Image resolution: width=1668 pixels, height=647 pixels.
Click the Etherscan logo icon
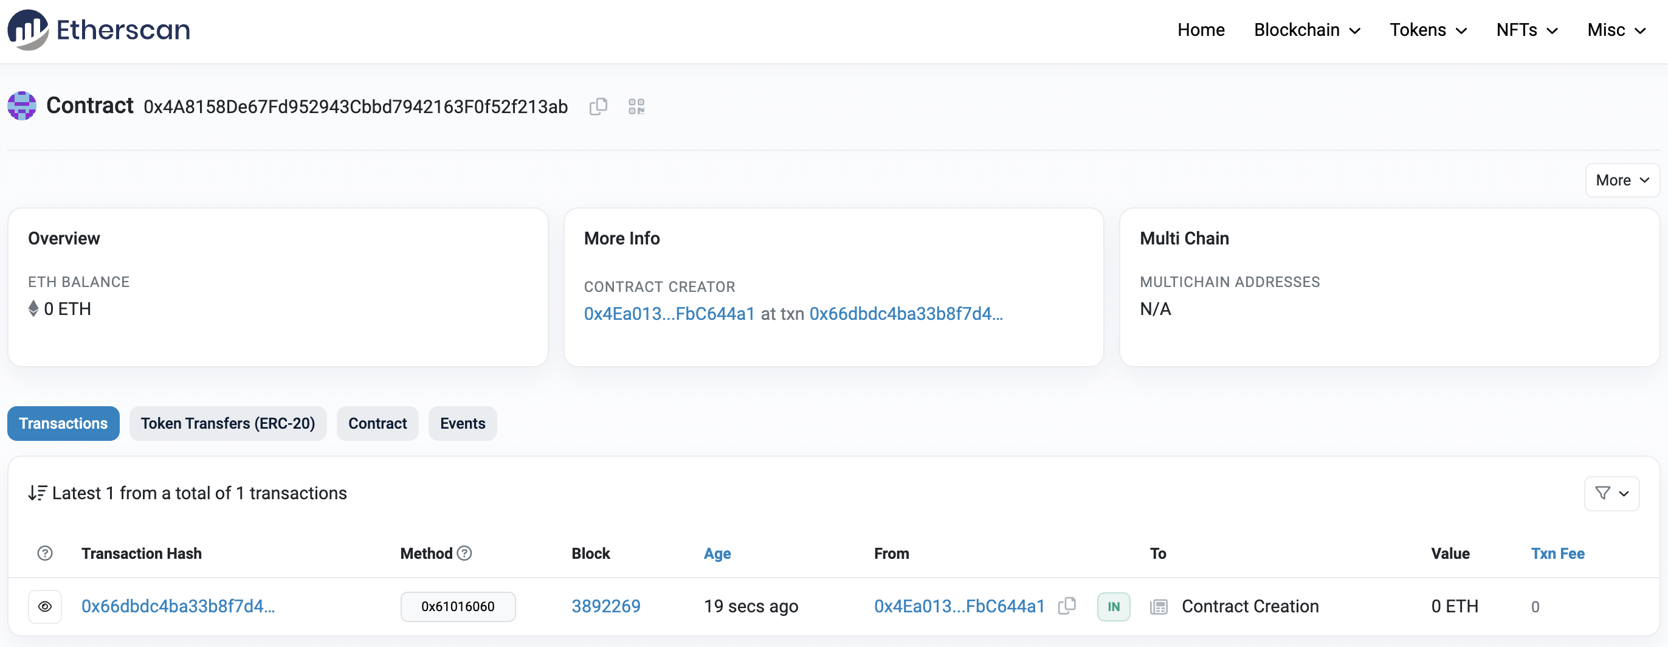[x=27, y=30]
